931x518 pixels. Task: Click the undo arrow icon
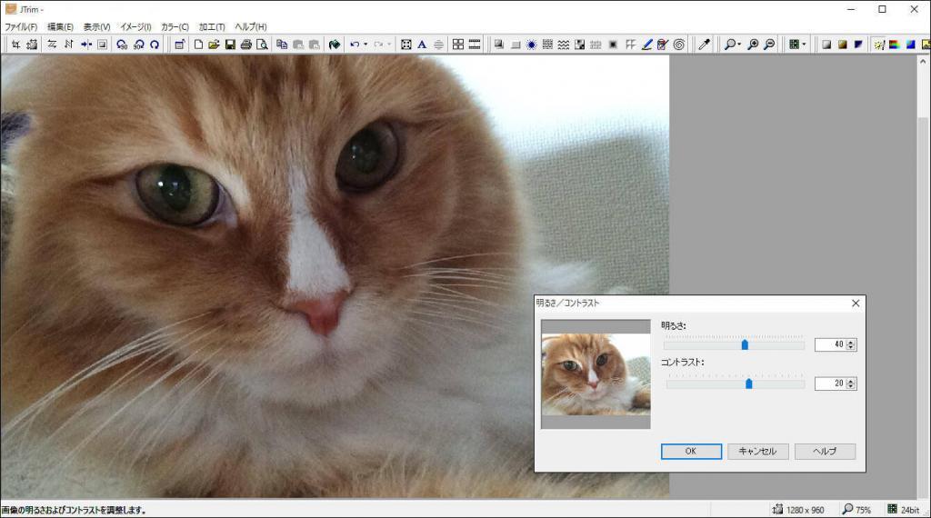click(x=355, y=45)
